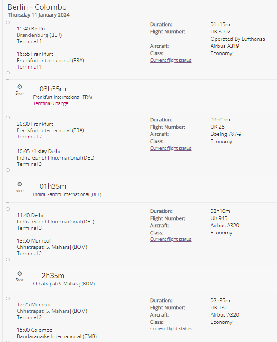Click the Thursday 11 January 2024 date
The width and height of the screenshot is (277, 342).
click(x=39, y=15)
